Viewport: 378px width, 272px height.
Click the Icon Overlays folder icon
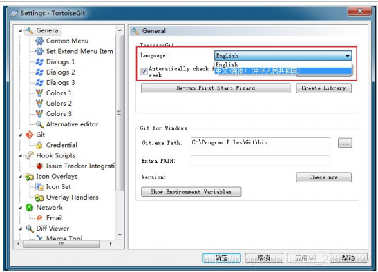(x=30, y=177)
